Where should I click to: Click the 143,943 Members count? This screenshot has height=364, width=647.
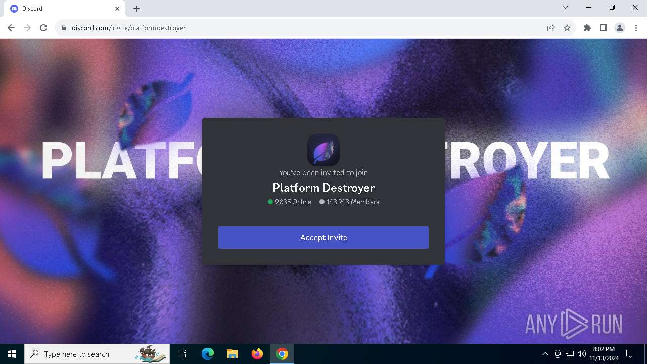pos(349,202)
